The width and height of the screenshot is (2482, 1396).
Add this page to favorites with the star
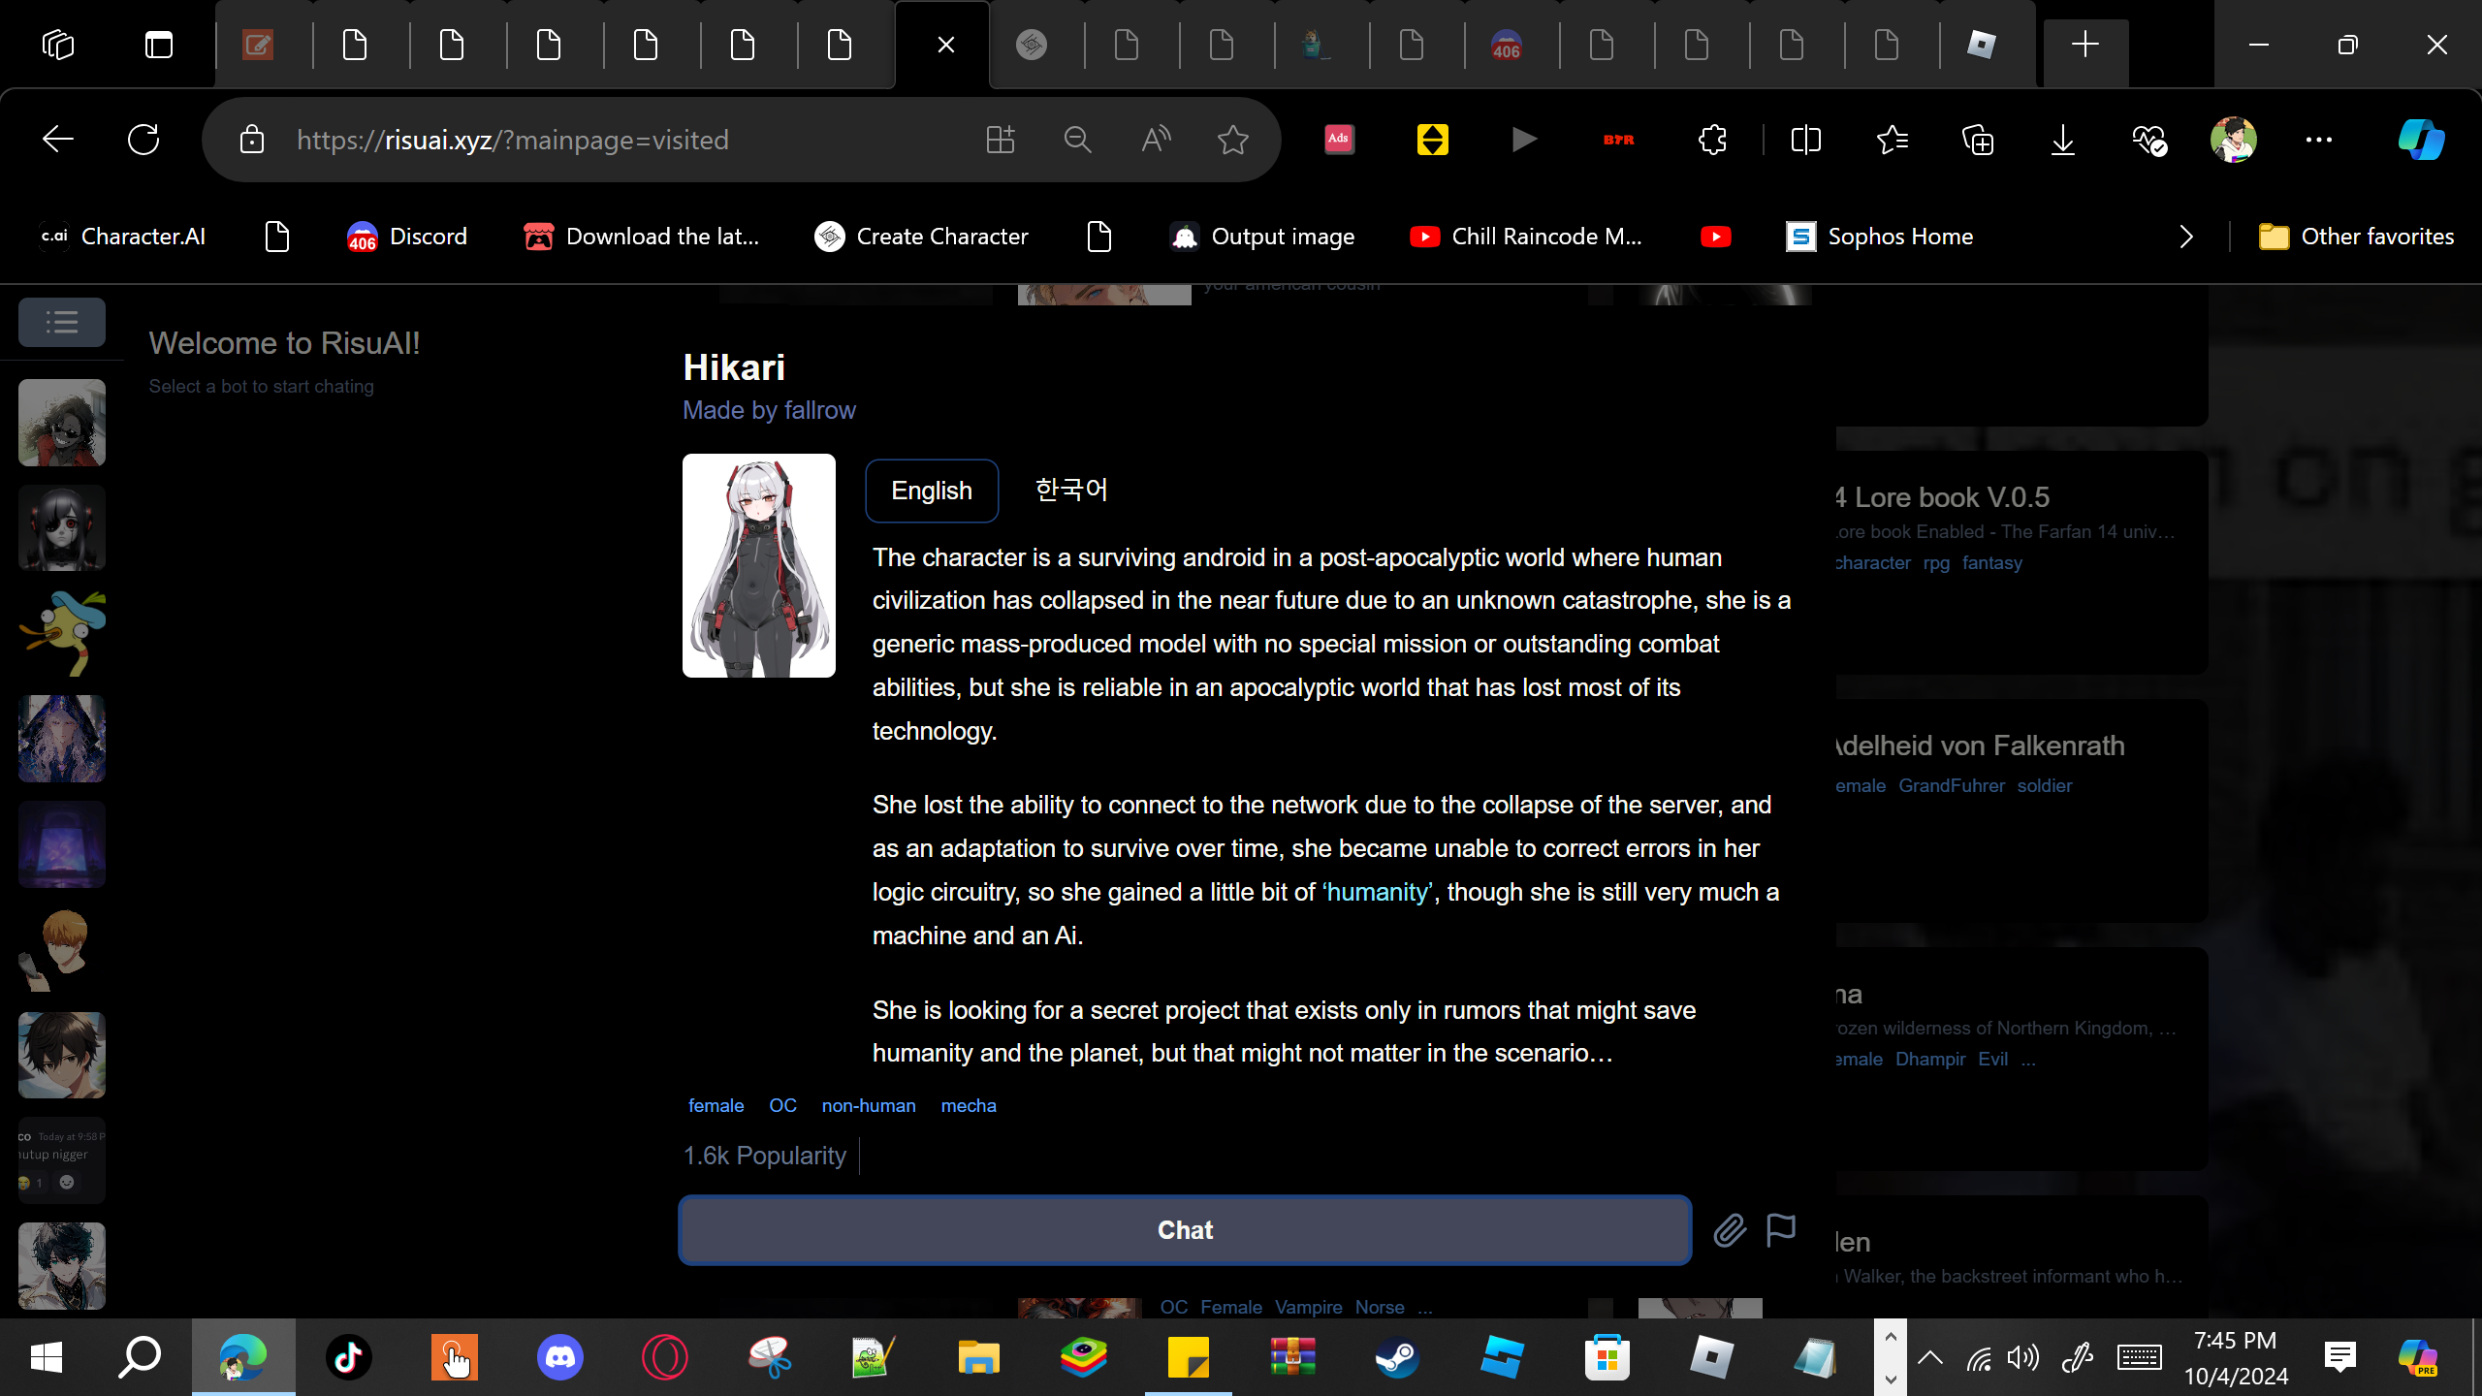pyautogui.click(x=1233, y=140)
